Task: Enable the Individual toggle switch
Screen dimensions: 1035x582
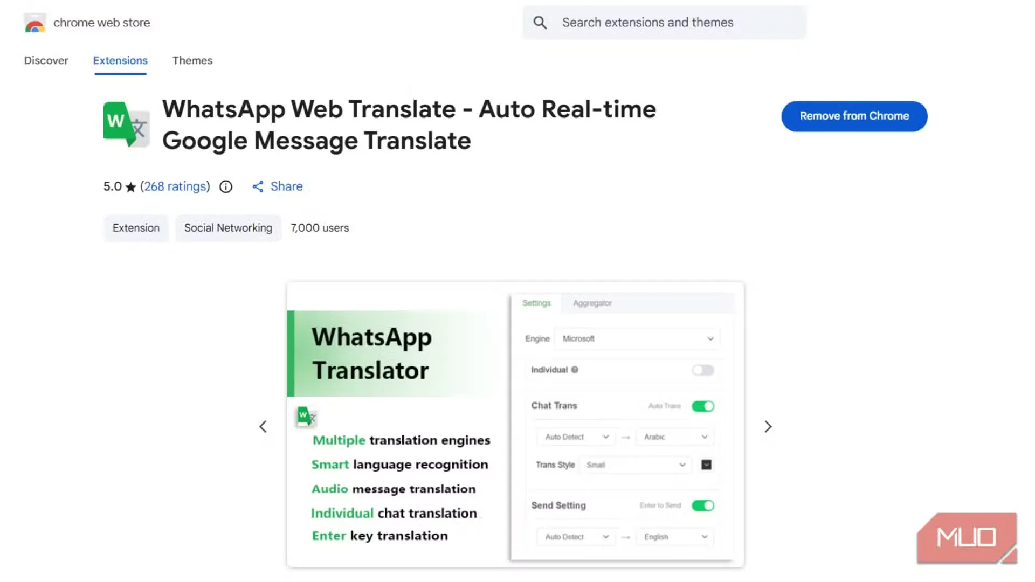Action: click(x=703, y=370)
